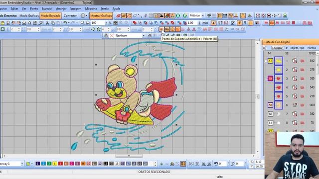Click the second orange underlay icon
Image resolution: width=319 pixels, height=179 pixels.
point(167,29)
